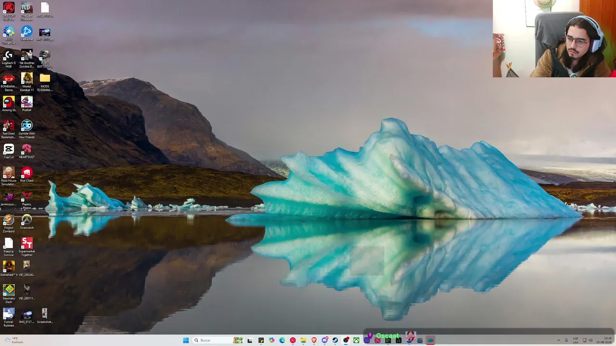Launch Among Us from the desktop
616x346 pixels.
pyautogui.click(x=9, y=104)
